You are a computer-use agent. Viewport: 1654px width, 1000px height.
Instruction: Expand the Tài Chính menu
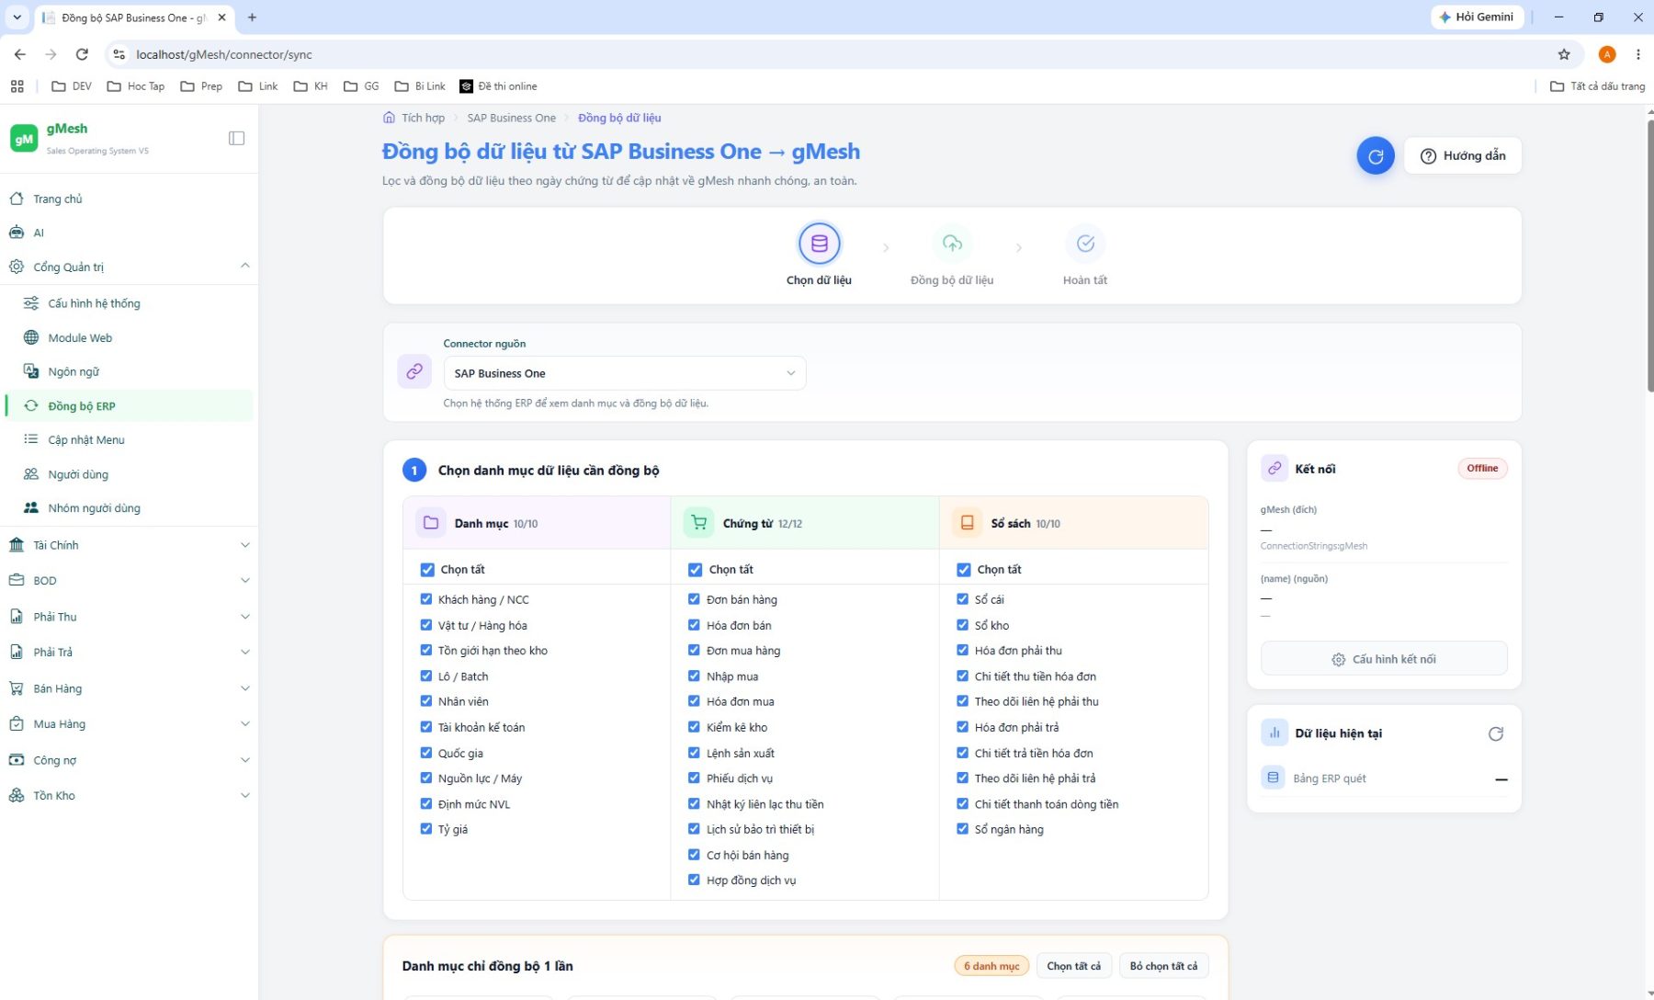pyautogui.click(x=129, y=545)
